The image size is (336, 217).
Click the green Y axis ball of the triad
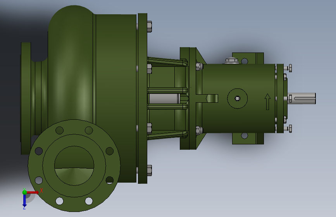(x=24, y=192)
